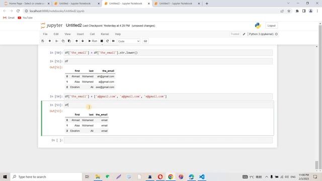Image resolution: width=322 pixels, height=181 pixels.
Task: Toggle browser side panel icon
Action: [304, 11]
